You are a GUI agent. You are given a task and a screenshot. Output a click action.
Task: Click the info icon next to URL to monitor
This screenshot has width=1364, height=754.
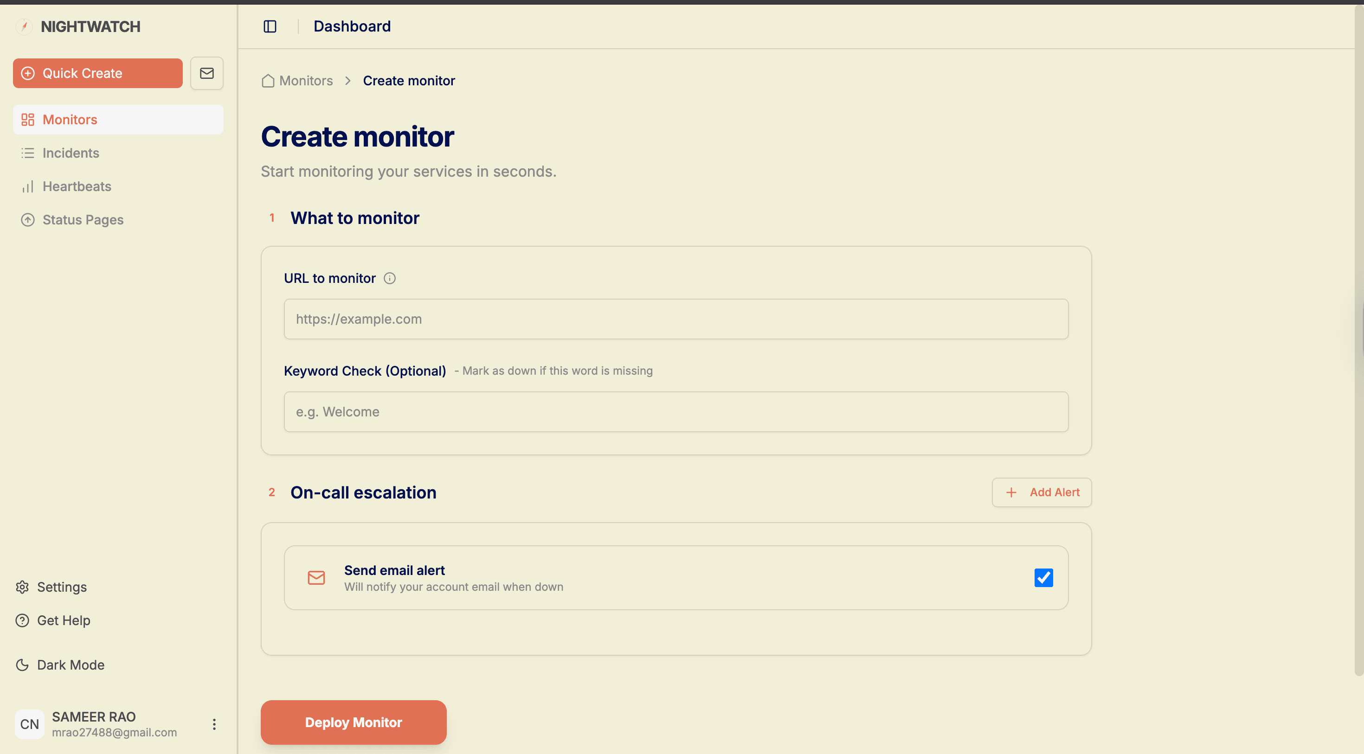[390, 278]
